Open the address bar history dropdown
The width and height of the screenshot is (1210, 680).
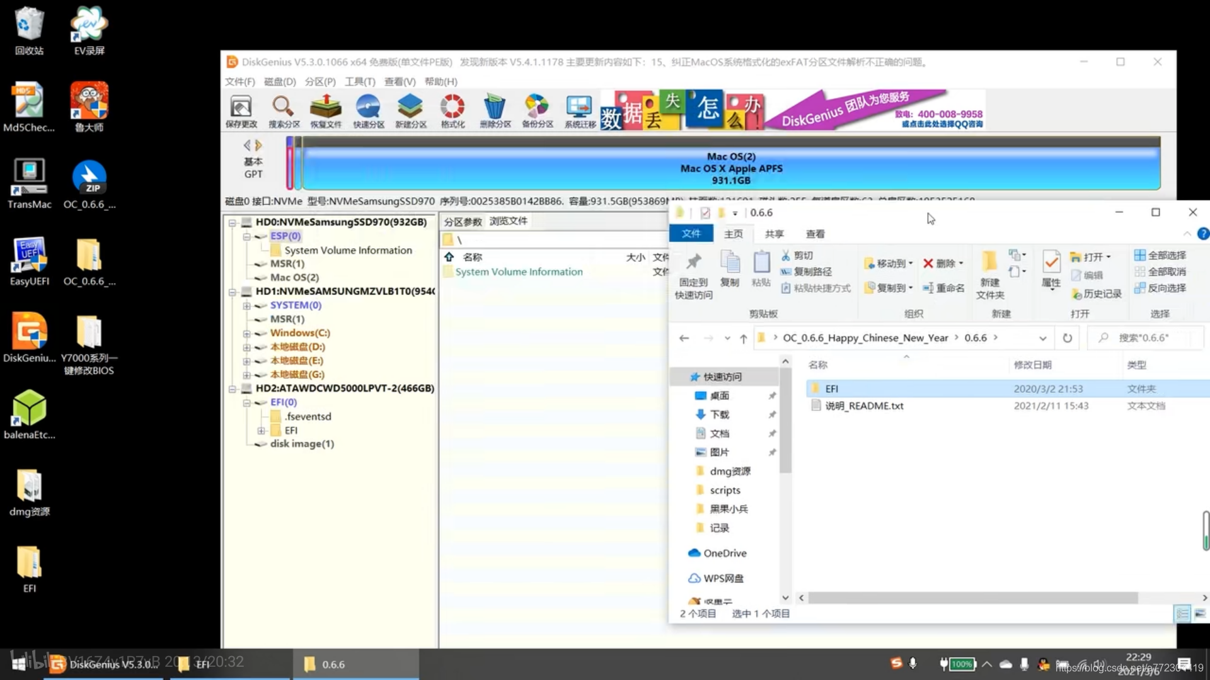click(1043, 338)
